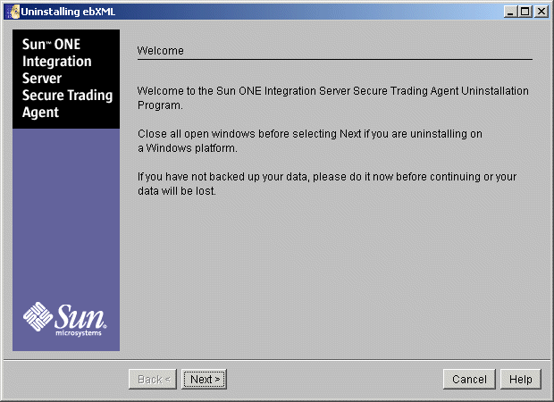
Task: Click the 'Close all open windows before selecting Next' paragraph
Action: point(310,140)
